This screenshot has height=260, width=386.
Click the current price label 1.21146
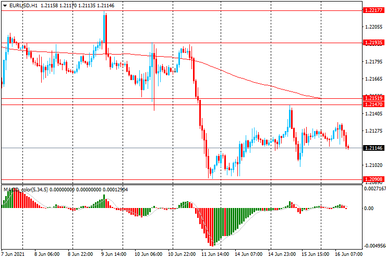click(373, 148)
